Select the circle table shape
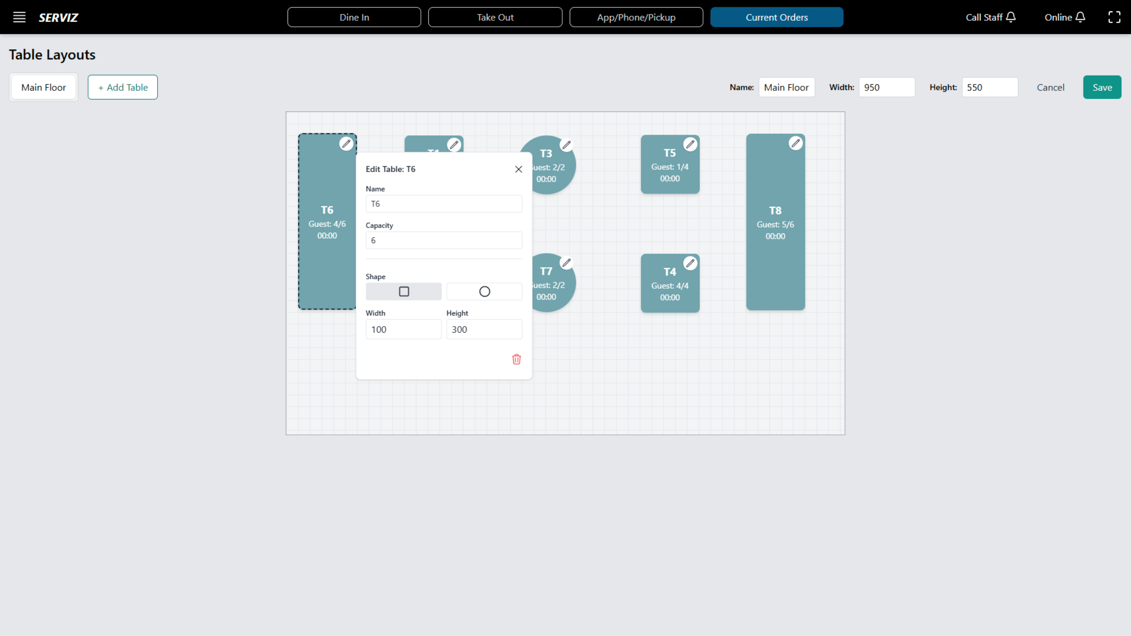This screenshot has height=636, width=1131. click(484, 292)
